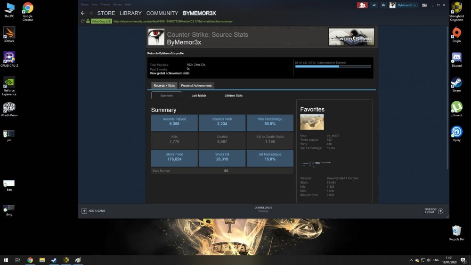Open Discord from desktop shortcut
Image resolution: width=471 pixels, height=265 pixels.
(x=456, y=59)
